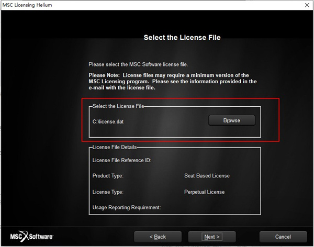
Task: Click the Browse button for license file
Action: click(x=232, y=120)
